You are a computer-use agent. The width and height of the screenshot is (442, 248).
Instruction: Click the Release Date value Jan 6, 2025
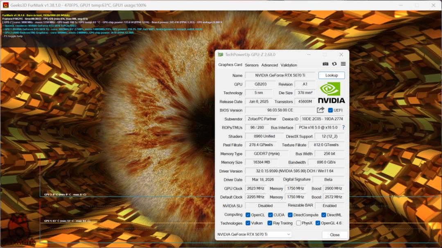tap(259, 102)
